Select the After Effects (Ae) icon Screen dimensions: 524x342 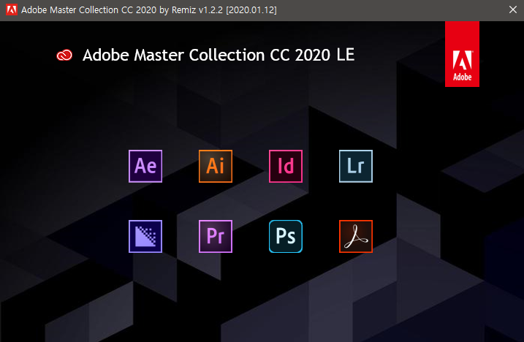pyautogui.click(x=145, y=166)
